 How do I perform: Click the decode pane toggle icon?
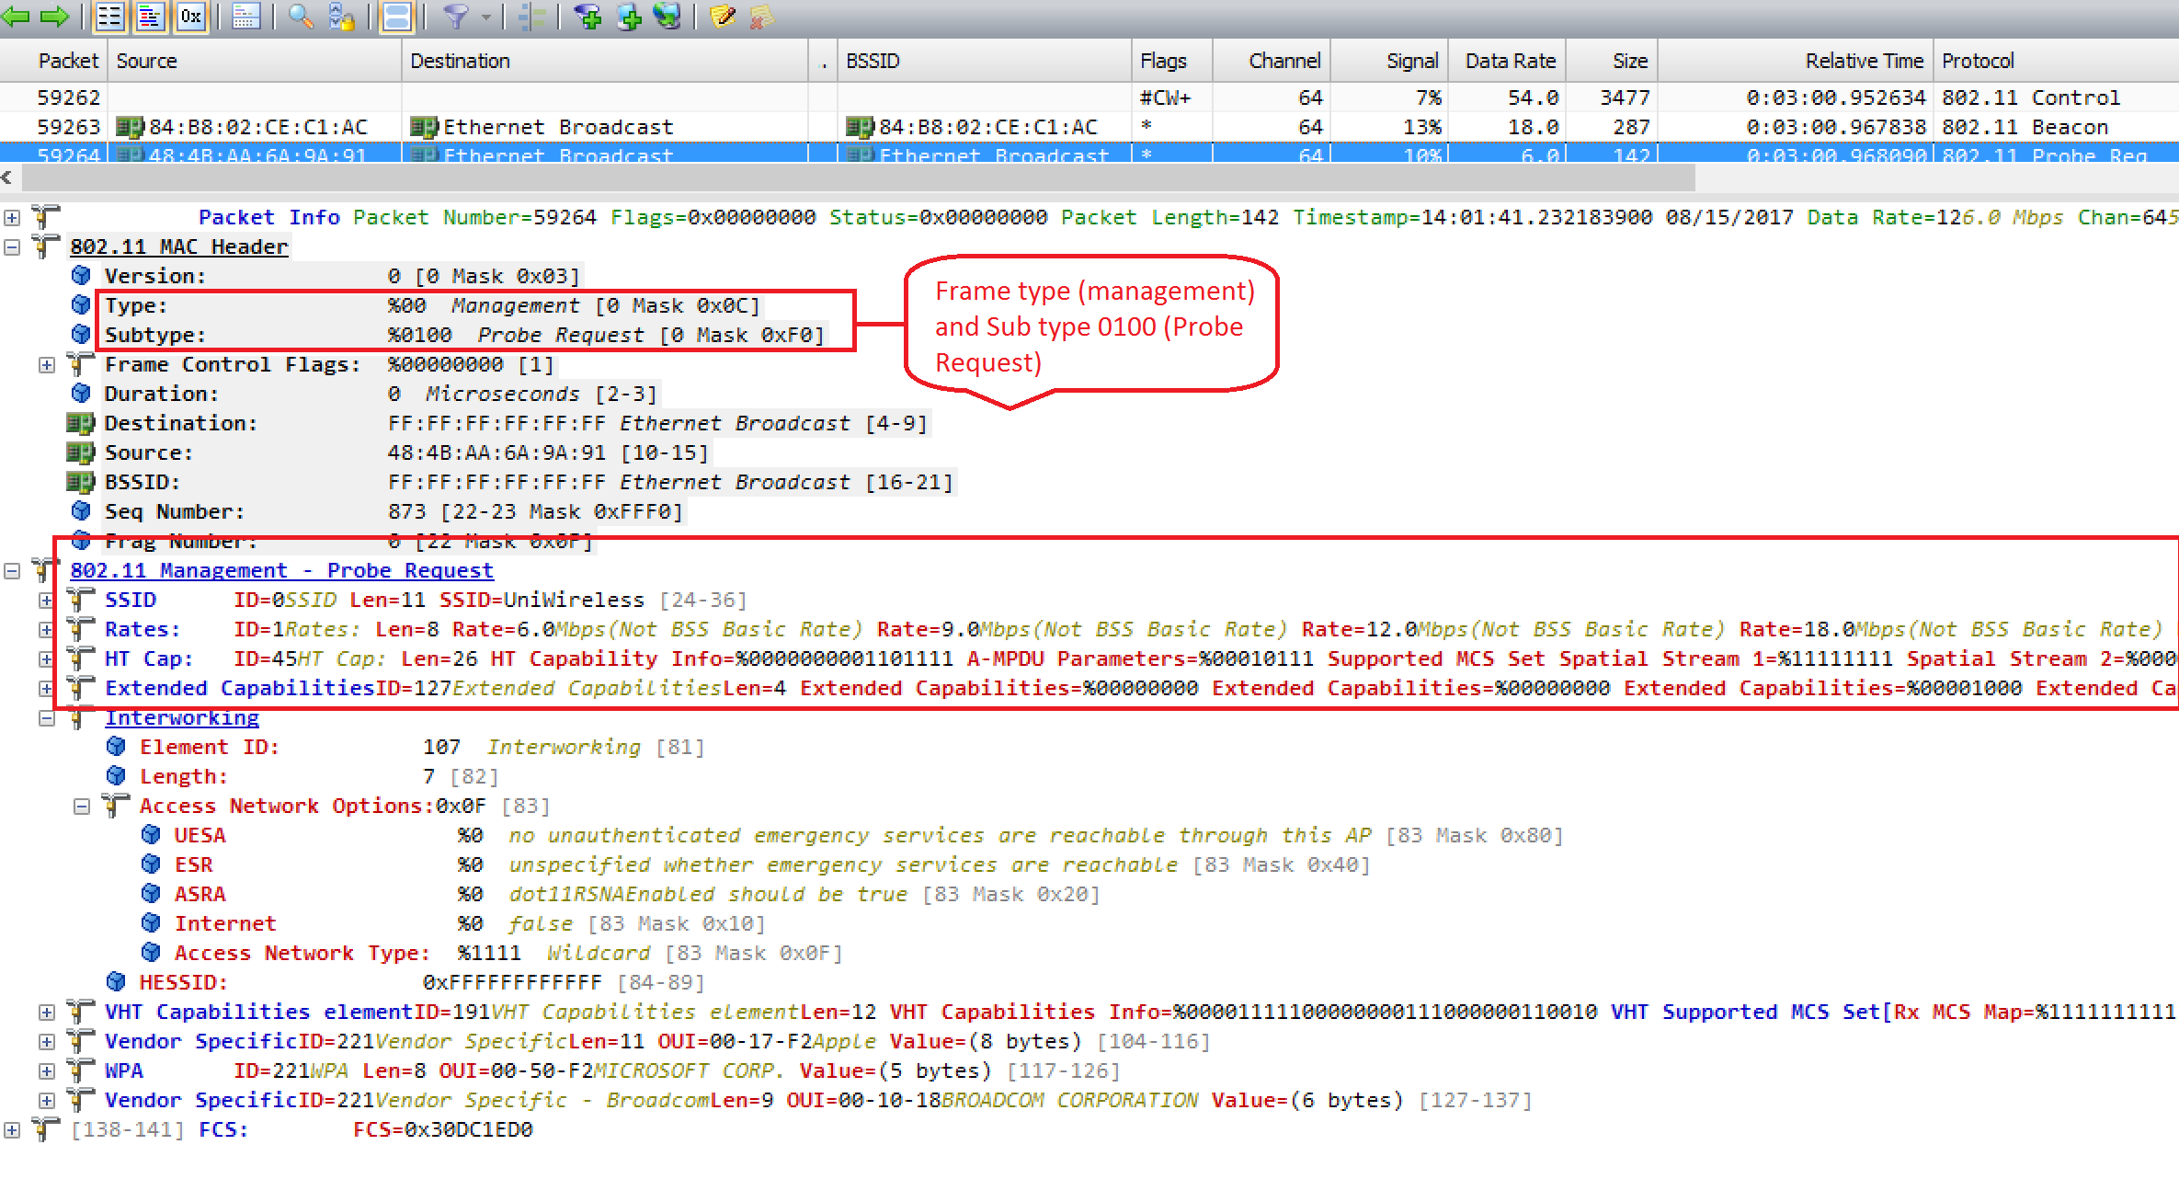[395, 17]
